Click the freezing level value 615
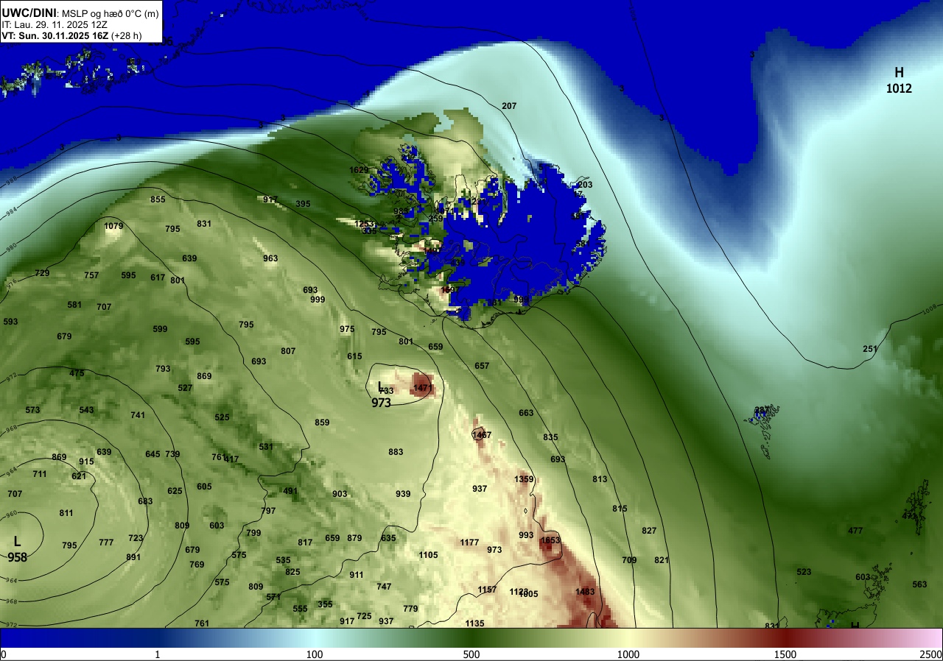The width and height of the screenshot is (943, 661). (354, 356)
